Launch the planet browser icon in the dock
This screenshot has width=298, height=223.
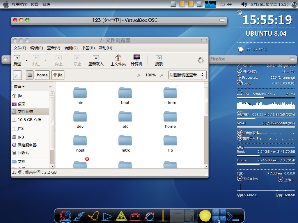point(149,216)
